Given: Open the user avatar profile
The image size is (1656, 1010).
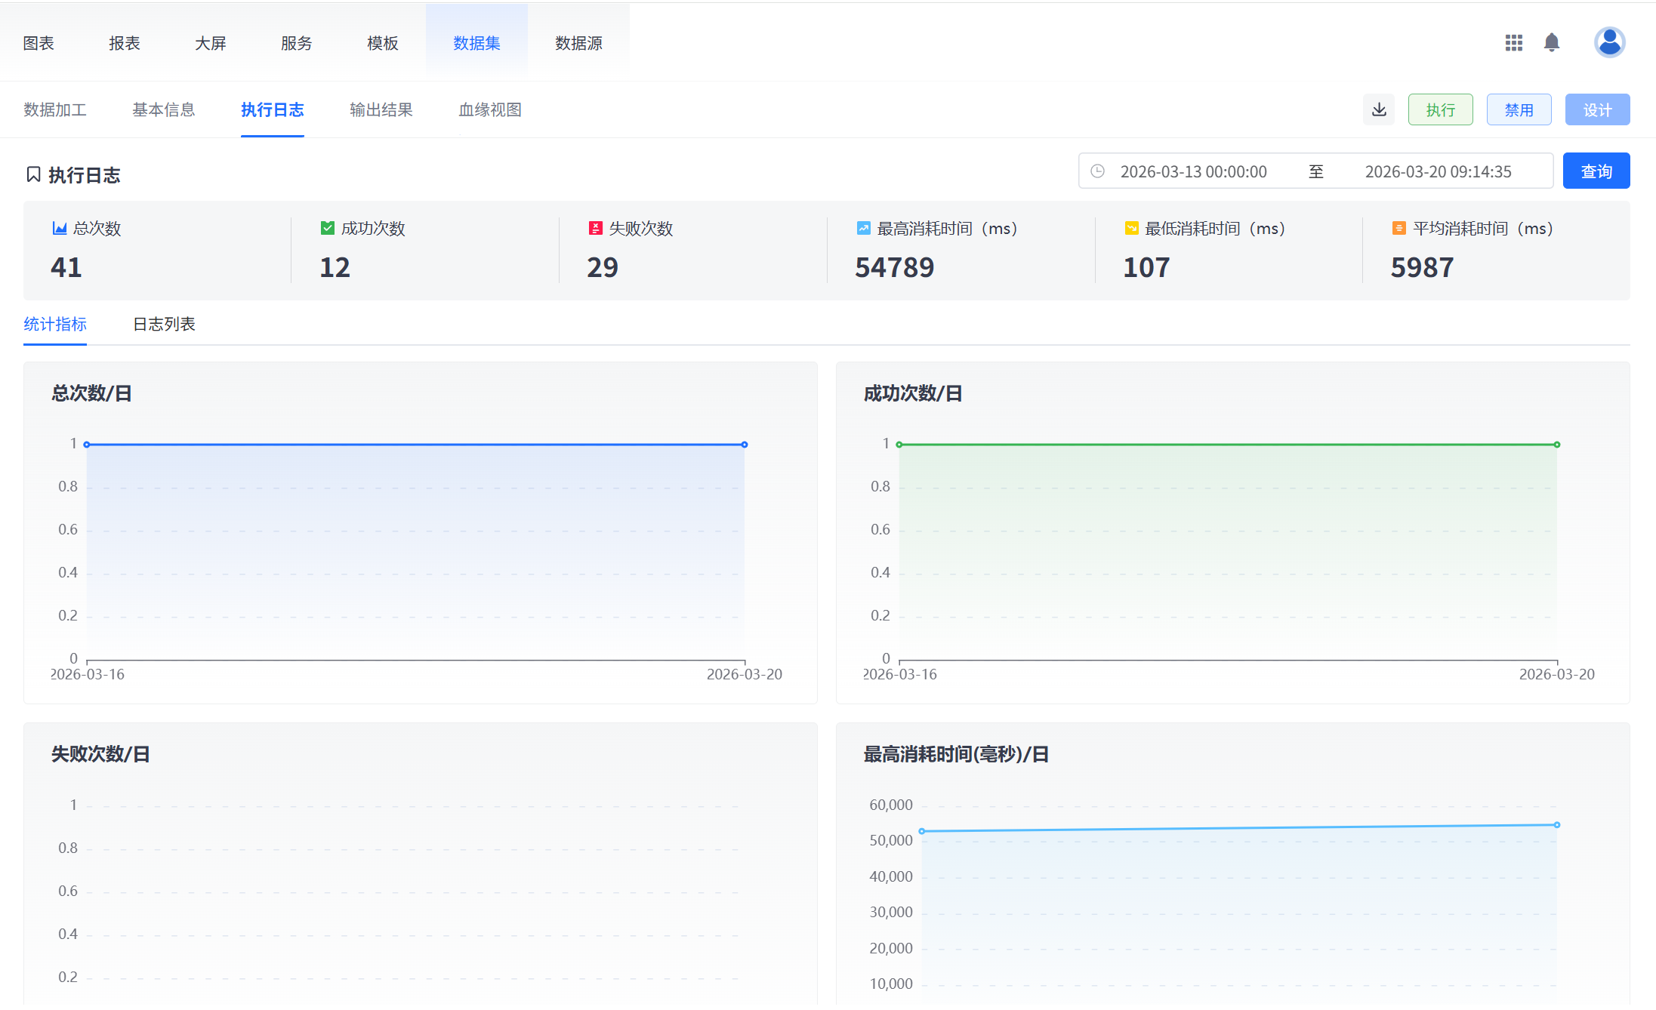Looking at the screenshot, I should (1609, 42).
